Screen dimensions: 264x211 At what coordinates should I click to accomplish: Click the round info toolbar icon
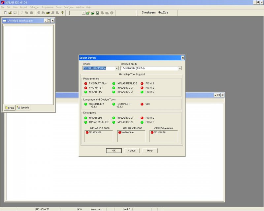(x=112, y=13)
